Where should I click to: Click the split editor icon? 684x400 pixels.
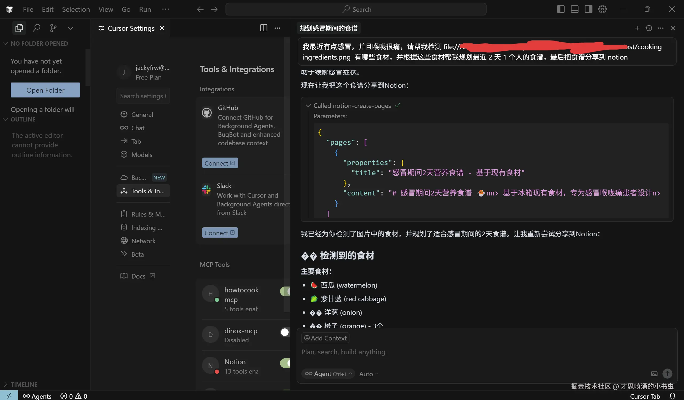coord(263,28)
